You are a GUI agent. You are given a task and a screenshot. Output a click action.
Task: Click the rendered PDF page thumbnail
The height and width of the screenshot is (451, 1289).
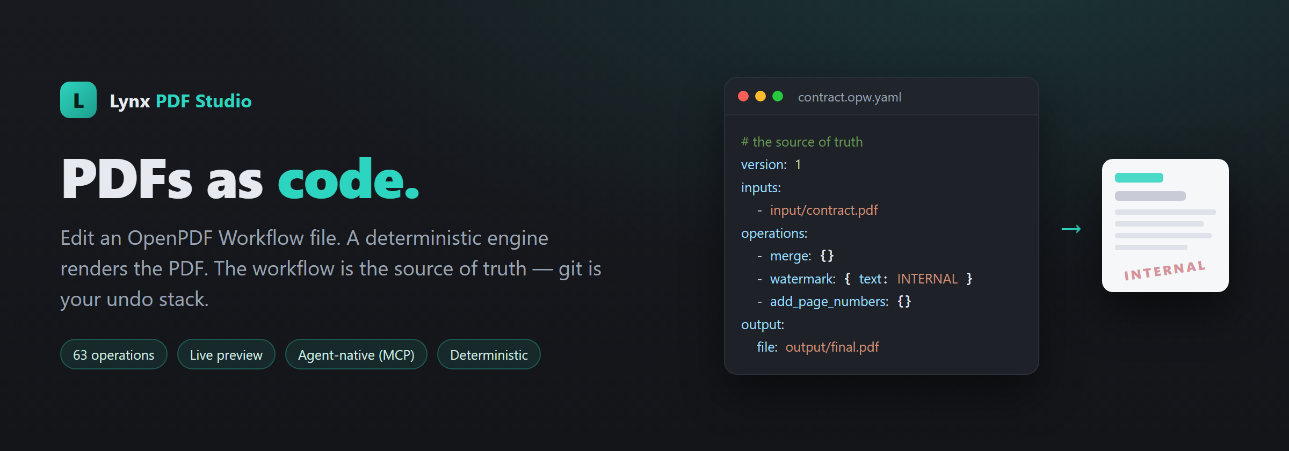[1165, 225]
